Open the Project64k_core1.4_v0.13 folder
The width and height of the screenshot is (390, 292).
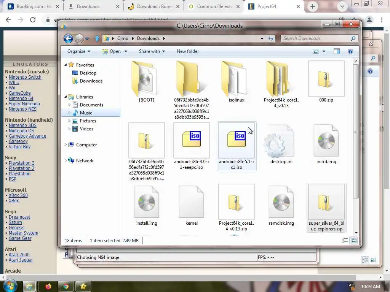(281, 79)
